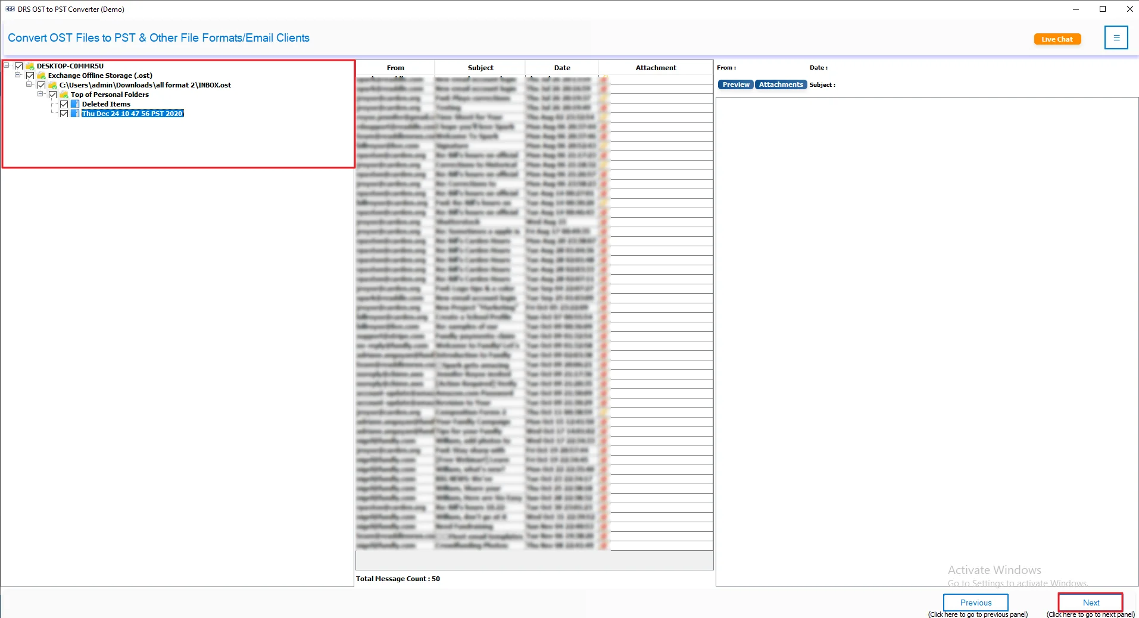Click the DESKTOP-C0MMR5U folder icon
This screenshot has width=1139, height=618.
click(30, 66)
